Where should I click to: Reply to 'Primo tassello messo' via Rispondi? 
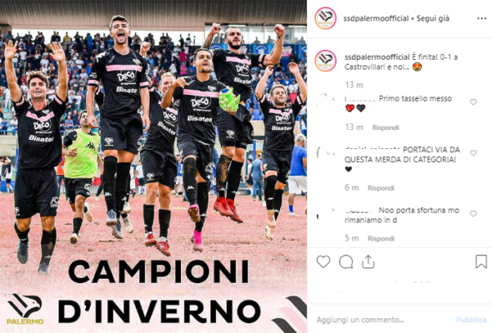coord(385,127)
